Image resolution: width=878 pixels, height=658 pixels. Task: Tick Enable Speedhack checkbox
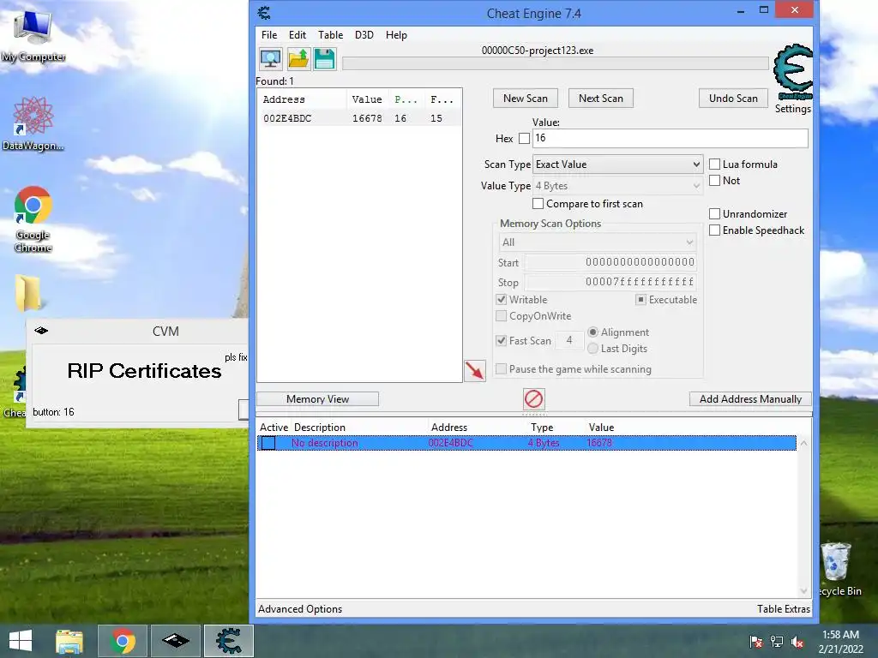(714, 230)
